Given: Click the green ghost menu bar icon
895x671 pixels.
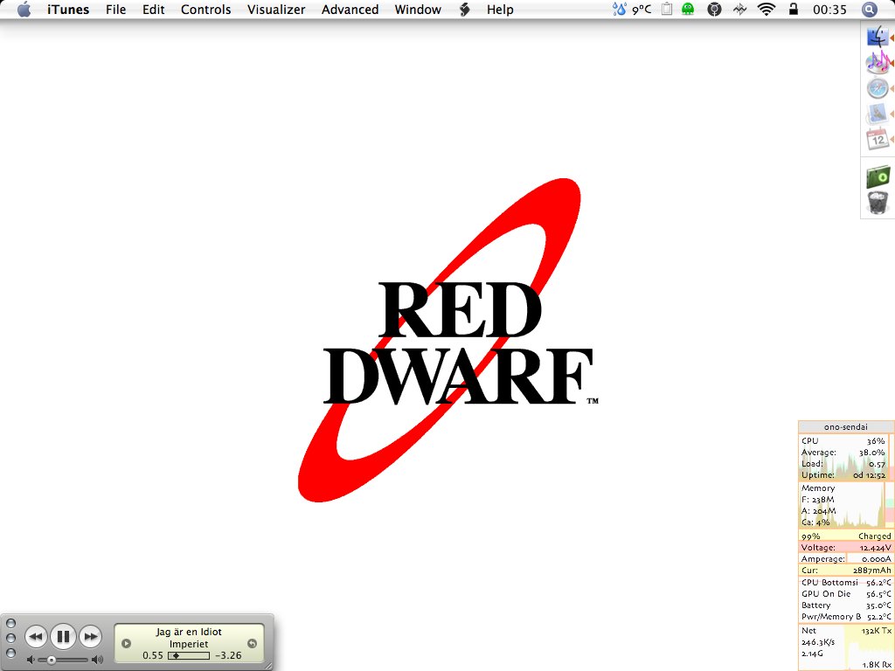Looking at the screenshot, I should [x=689, y=9].
